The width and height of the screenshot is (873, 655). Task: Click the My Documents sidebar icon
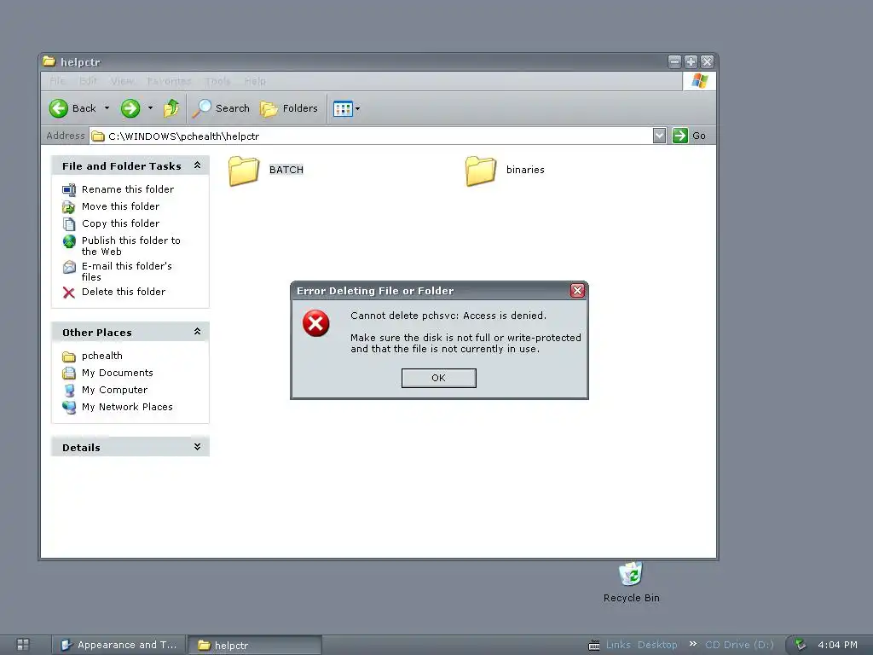pyautogui.click(x=69, y=374)
